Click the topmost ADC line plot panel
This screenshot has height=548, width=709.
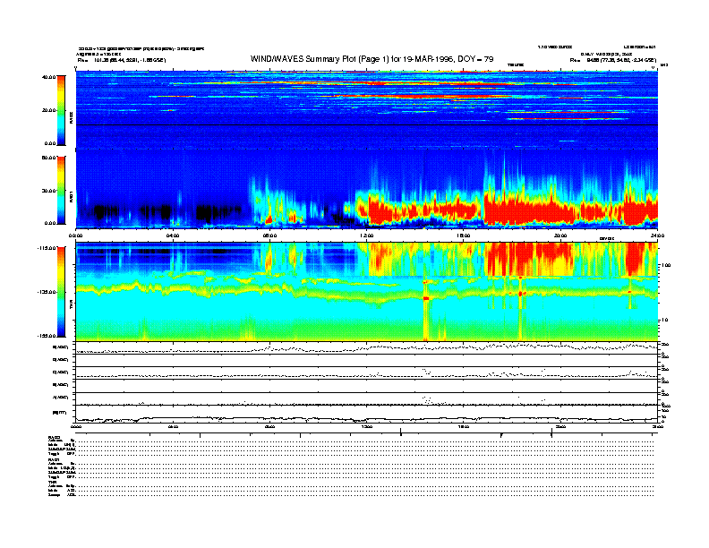367,348
